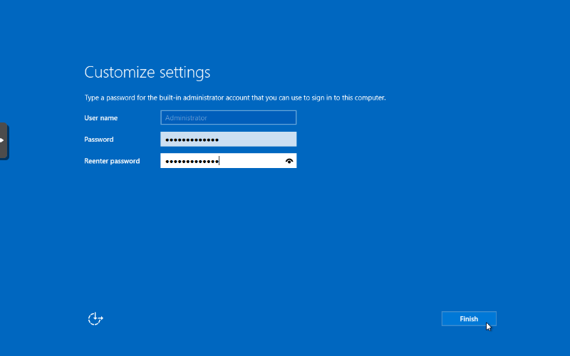The width and height of the screenshot is (570, 356).
Task: Expand the side panel arrow handle at left edge
Action: click(x=3, y=140)
